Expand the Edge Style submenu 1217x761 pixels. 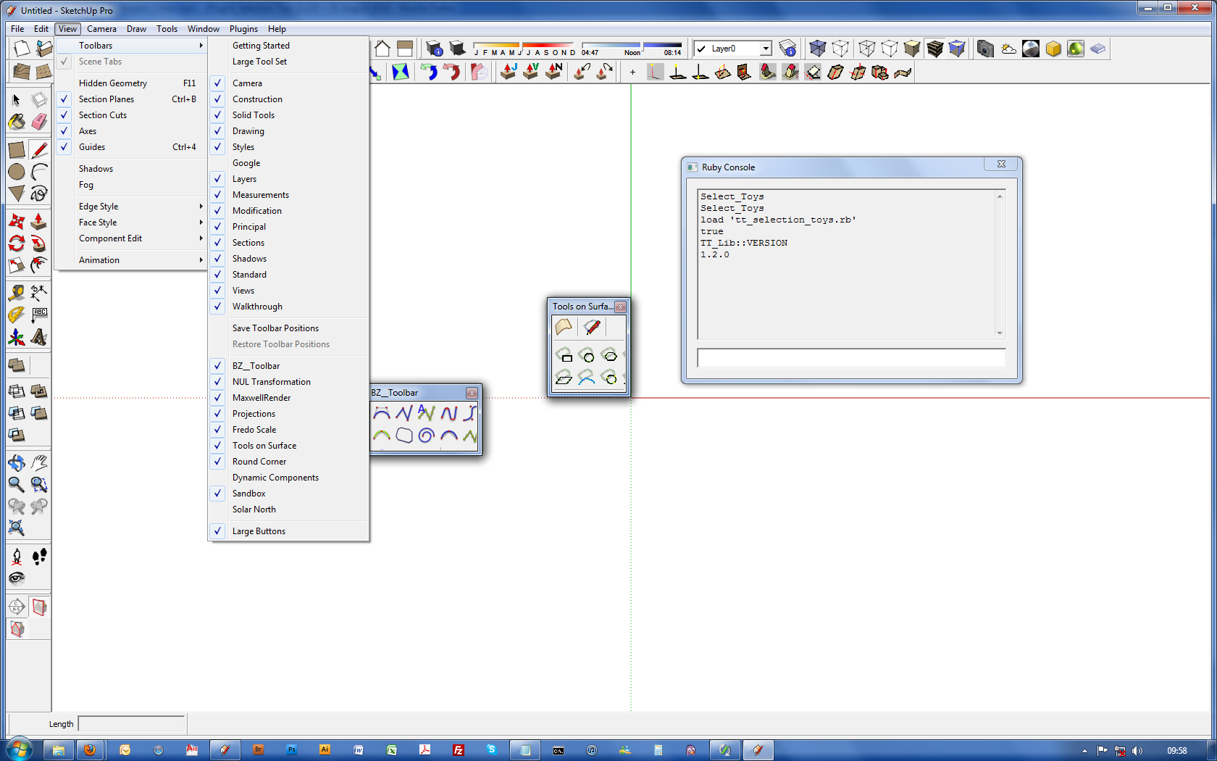pyautogui.click(x=131, y=207)
